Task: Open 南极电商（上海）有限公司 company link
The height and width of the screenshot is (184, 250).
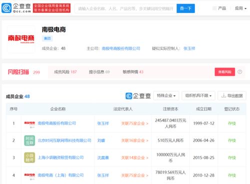Action: [60, 175]
